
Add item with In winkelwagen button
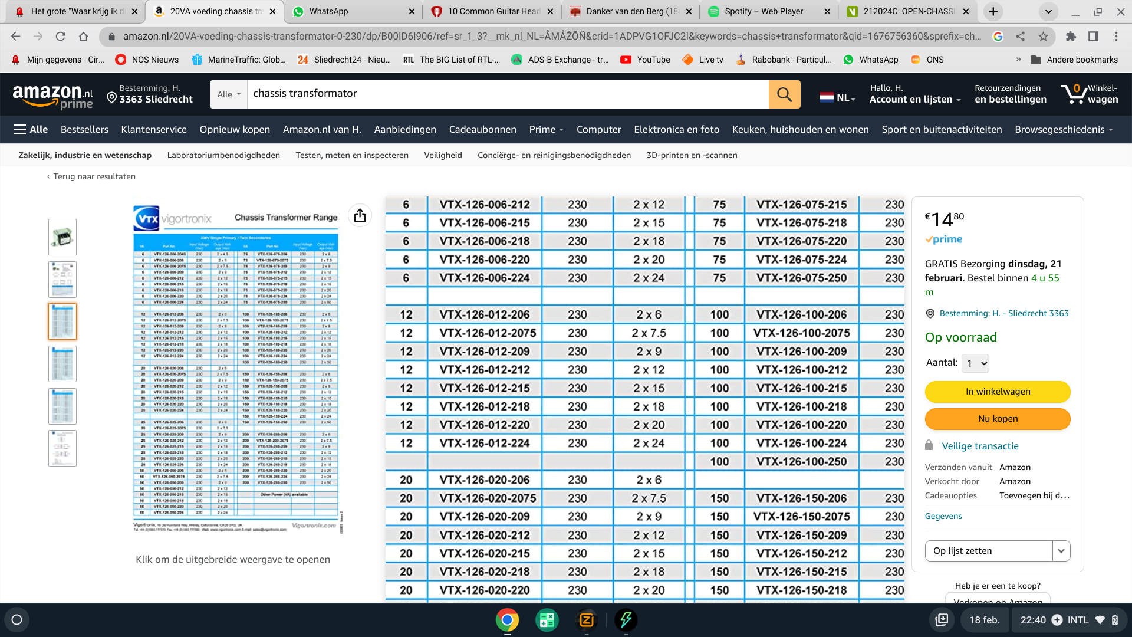(x=998, y=392)
